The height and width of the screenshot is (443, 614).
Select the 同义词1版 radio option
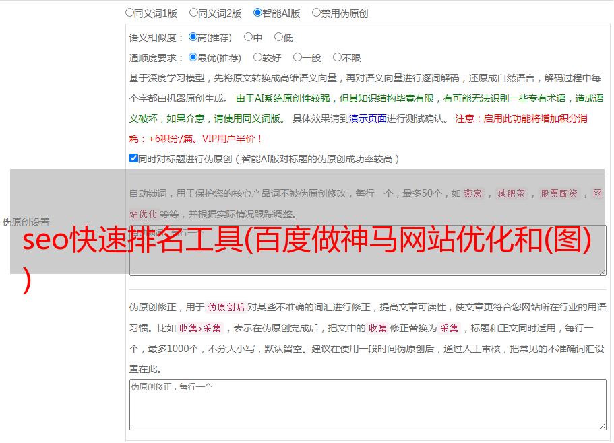(129, 13)
